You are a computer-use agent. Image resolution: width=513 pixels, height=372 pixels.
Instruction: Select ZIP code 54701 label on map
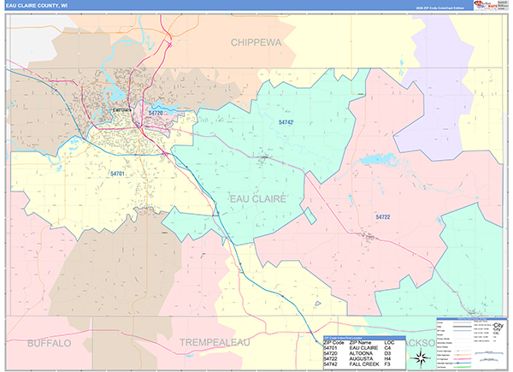117,174
